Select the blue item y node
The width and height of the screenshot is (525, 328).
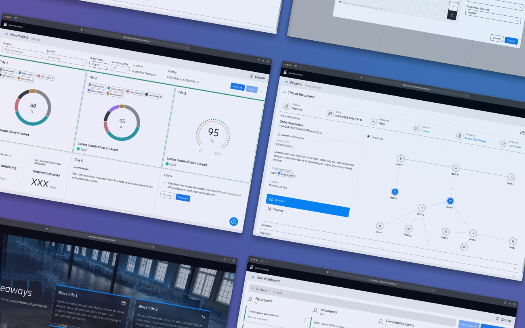pyautogui.click(x=450, y=201)
